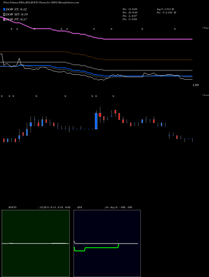Click the 'Pre V: 2.192 M' value
The height and width of the screenshot is (277, 209).
tap(166, 13)
